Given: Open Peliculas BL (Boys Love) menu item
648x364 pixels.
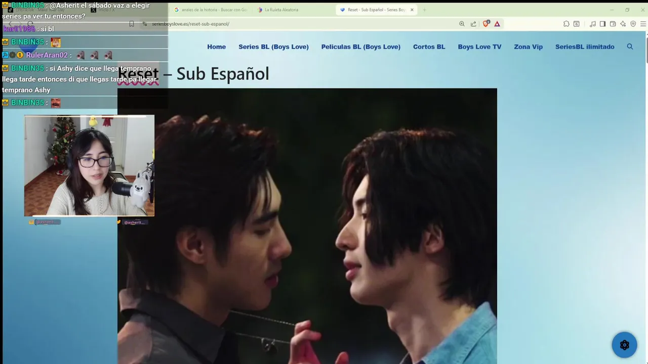Looking at the screenshot, I should [361, 47].
